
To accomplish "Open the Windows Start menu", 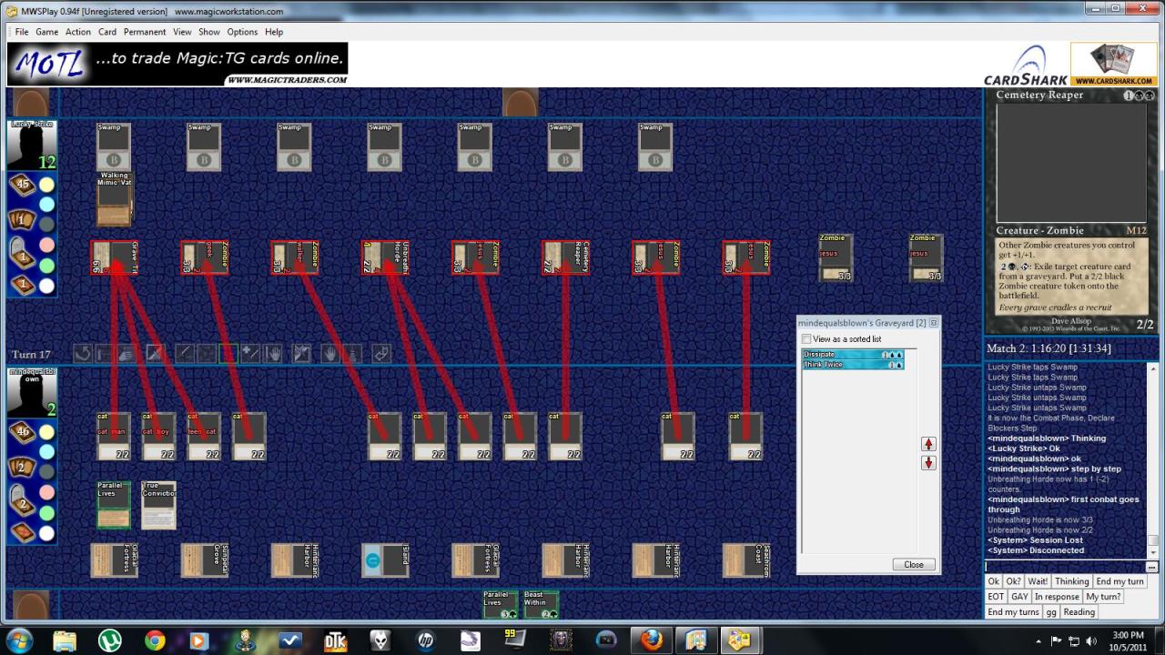I will click(x=19, y=640).
